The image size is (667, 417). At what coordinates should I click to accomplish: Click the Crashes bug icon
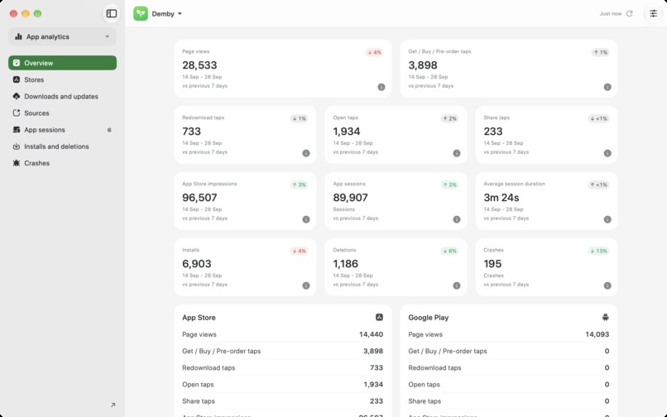pos(17,163)
